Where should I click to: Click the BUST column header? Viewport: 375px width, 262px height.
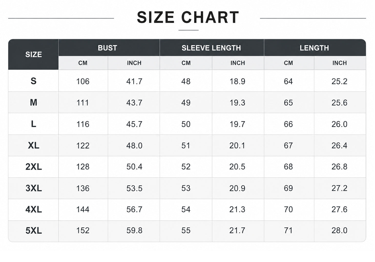pyautogui.click(x=107, y=48)
